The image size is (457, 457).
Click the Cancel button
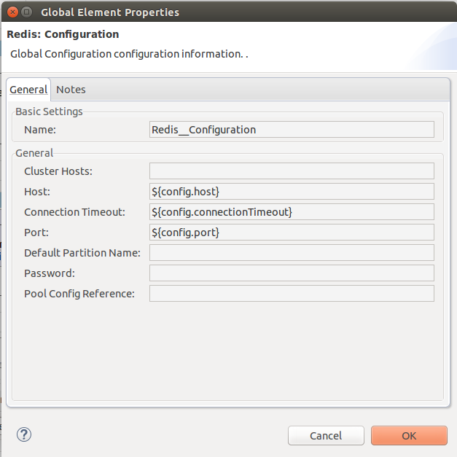[x=325, y=436]
